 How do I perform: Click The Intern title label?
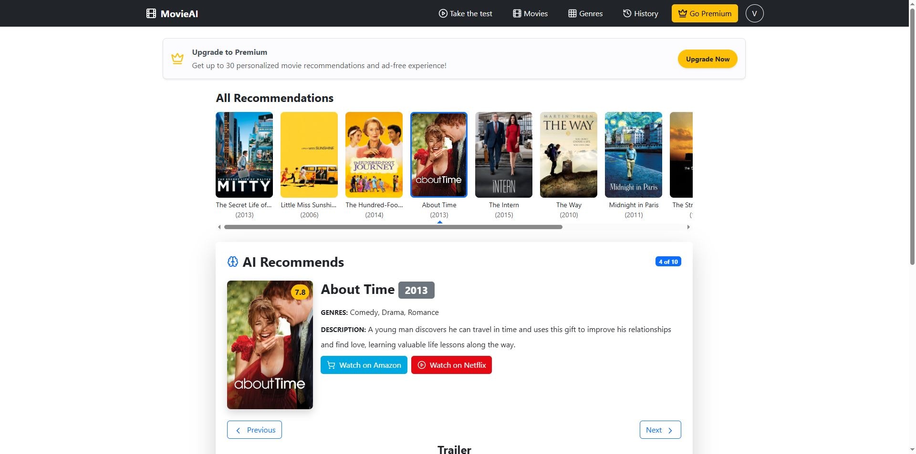504,205
